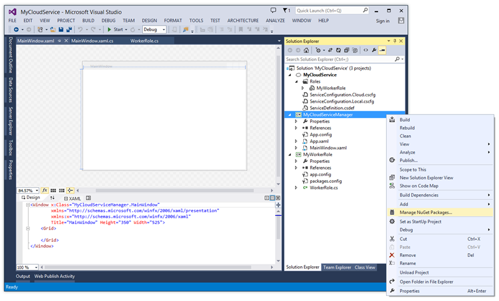
Task: Click the View Code angle-brackets icon
Action: coord(366,50)
